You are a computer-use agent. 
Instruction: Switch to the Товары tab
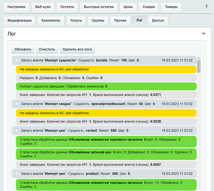point(171,7)
